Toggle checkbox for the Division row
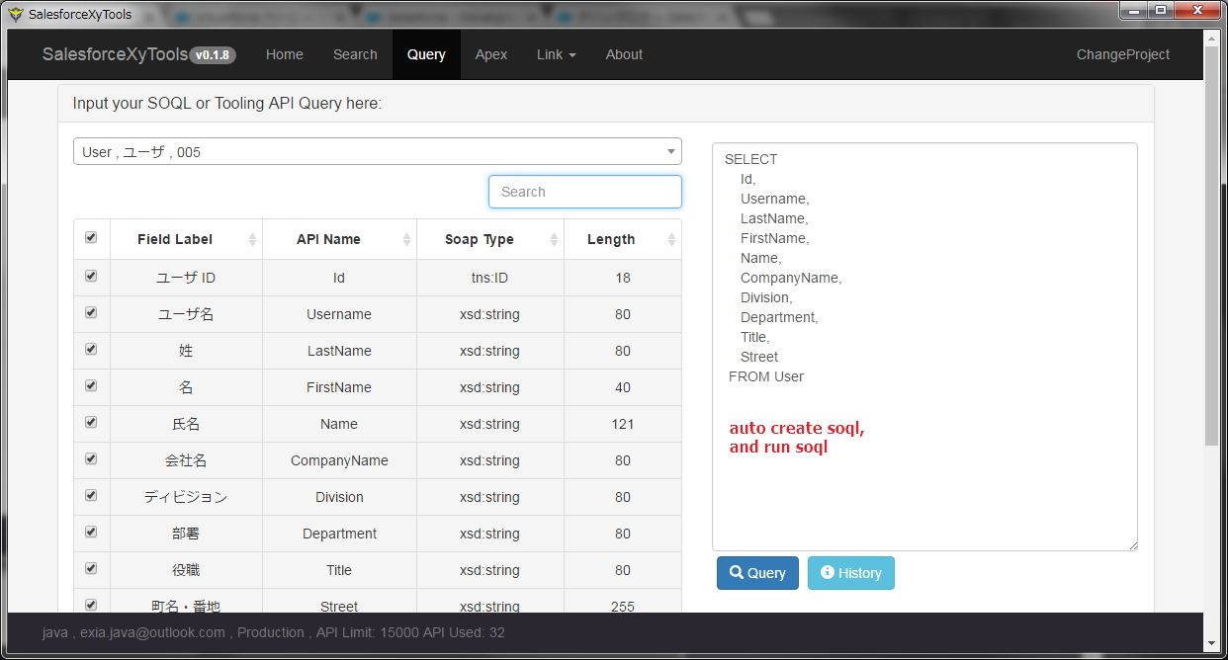This screenshot has height=660, width=1228. point(91,495)
